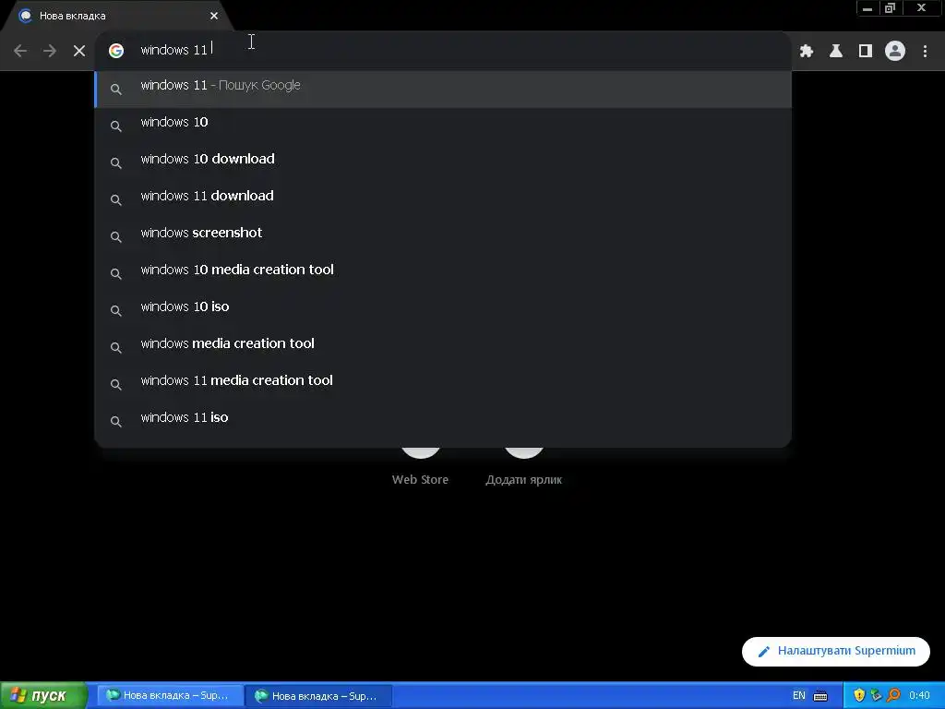Click search icon beside windows 10 iso suggestion
Image resolution: width=945 pixels, height=709 pixels.
click(x=116, y=310)
